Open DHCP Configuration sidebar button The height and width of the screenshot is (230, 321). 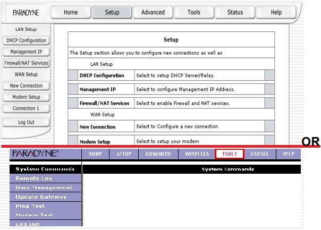[x=26, y=40]
